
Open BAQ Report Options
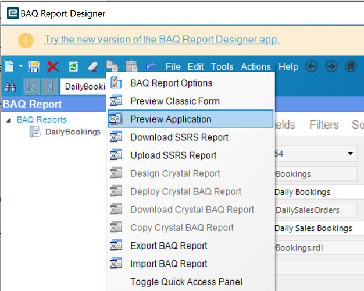[x=171, y=83]
